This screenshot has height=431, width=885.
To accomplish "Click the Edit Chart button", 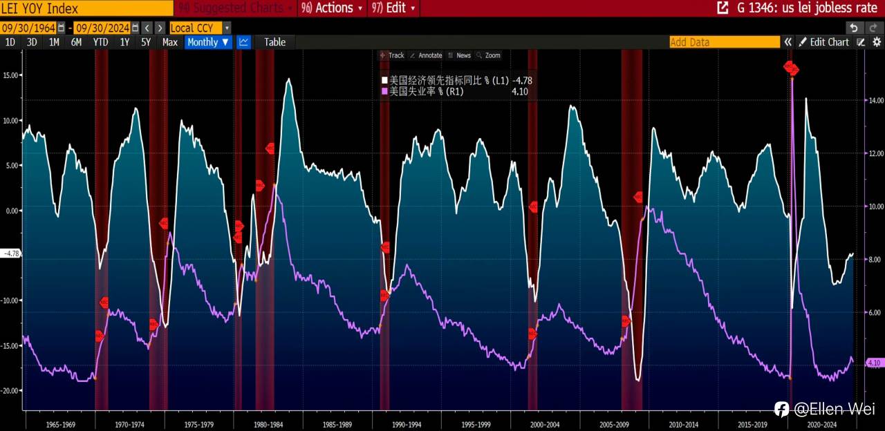I will pyautogui.click(x=824, y=42).
